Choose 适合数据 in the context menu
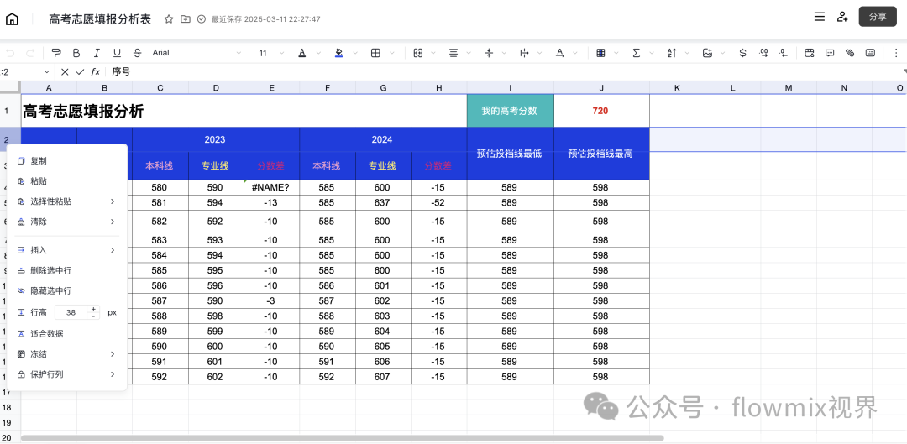Viewport: 907px width, 444px height. 66,333
